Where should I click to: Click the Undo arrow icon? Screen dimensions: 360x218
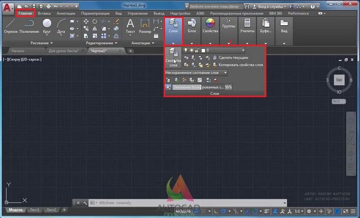pos(56,6)
